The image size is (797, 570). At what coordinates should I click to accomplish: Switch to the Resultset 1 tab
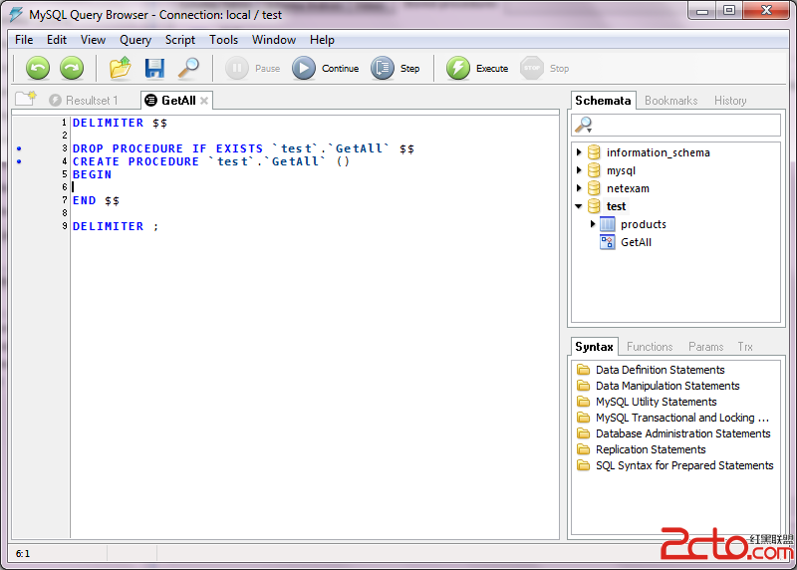84,101
